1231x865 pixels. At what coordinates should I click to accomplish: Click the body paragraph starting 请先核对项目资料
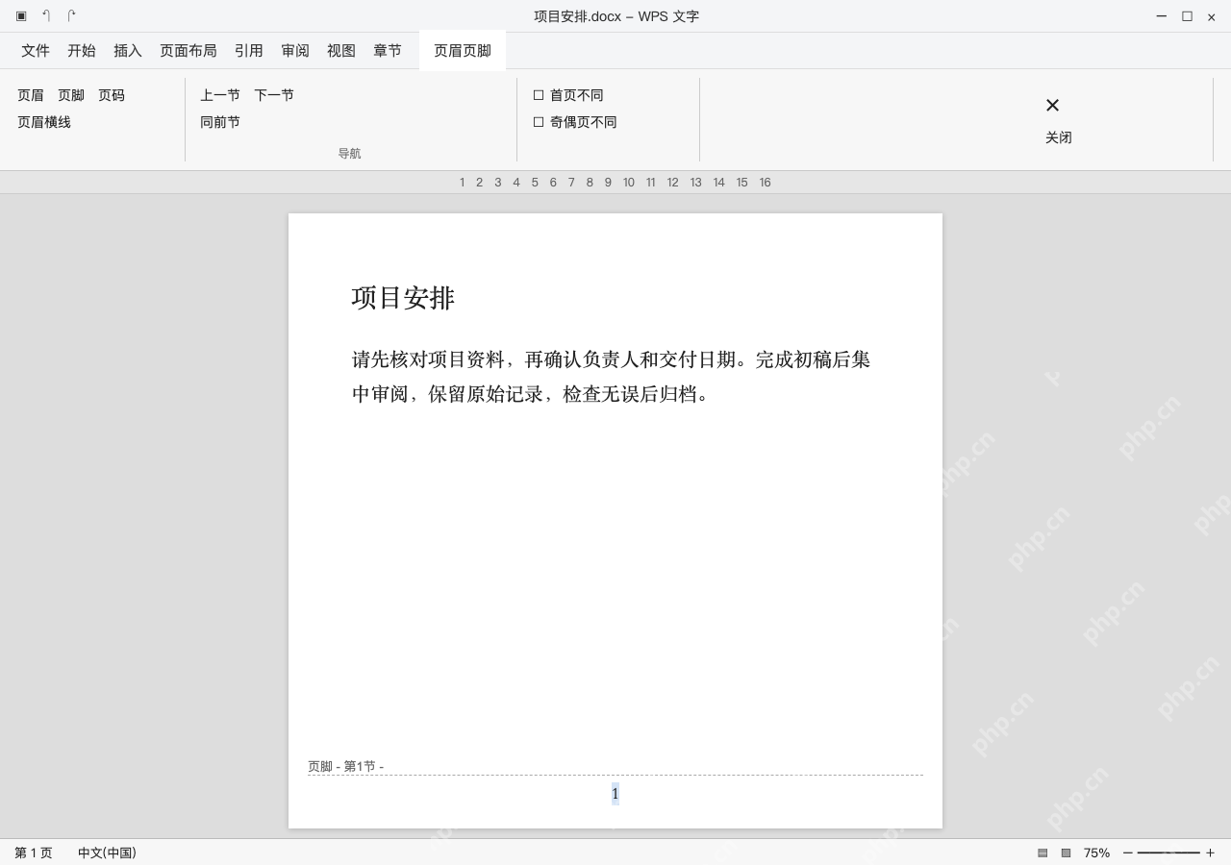click(611, 377)
